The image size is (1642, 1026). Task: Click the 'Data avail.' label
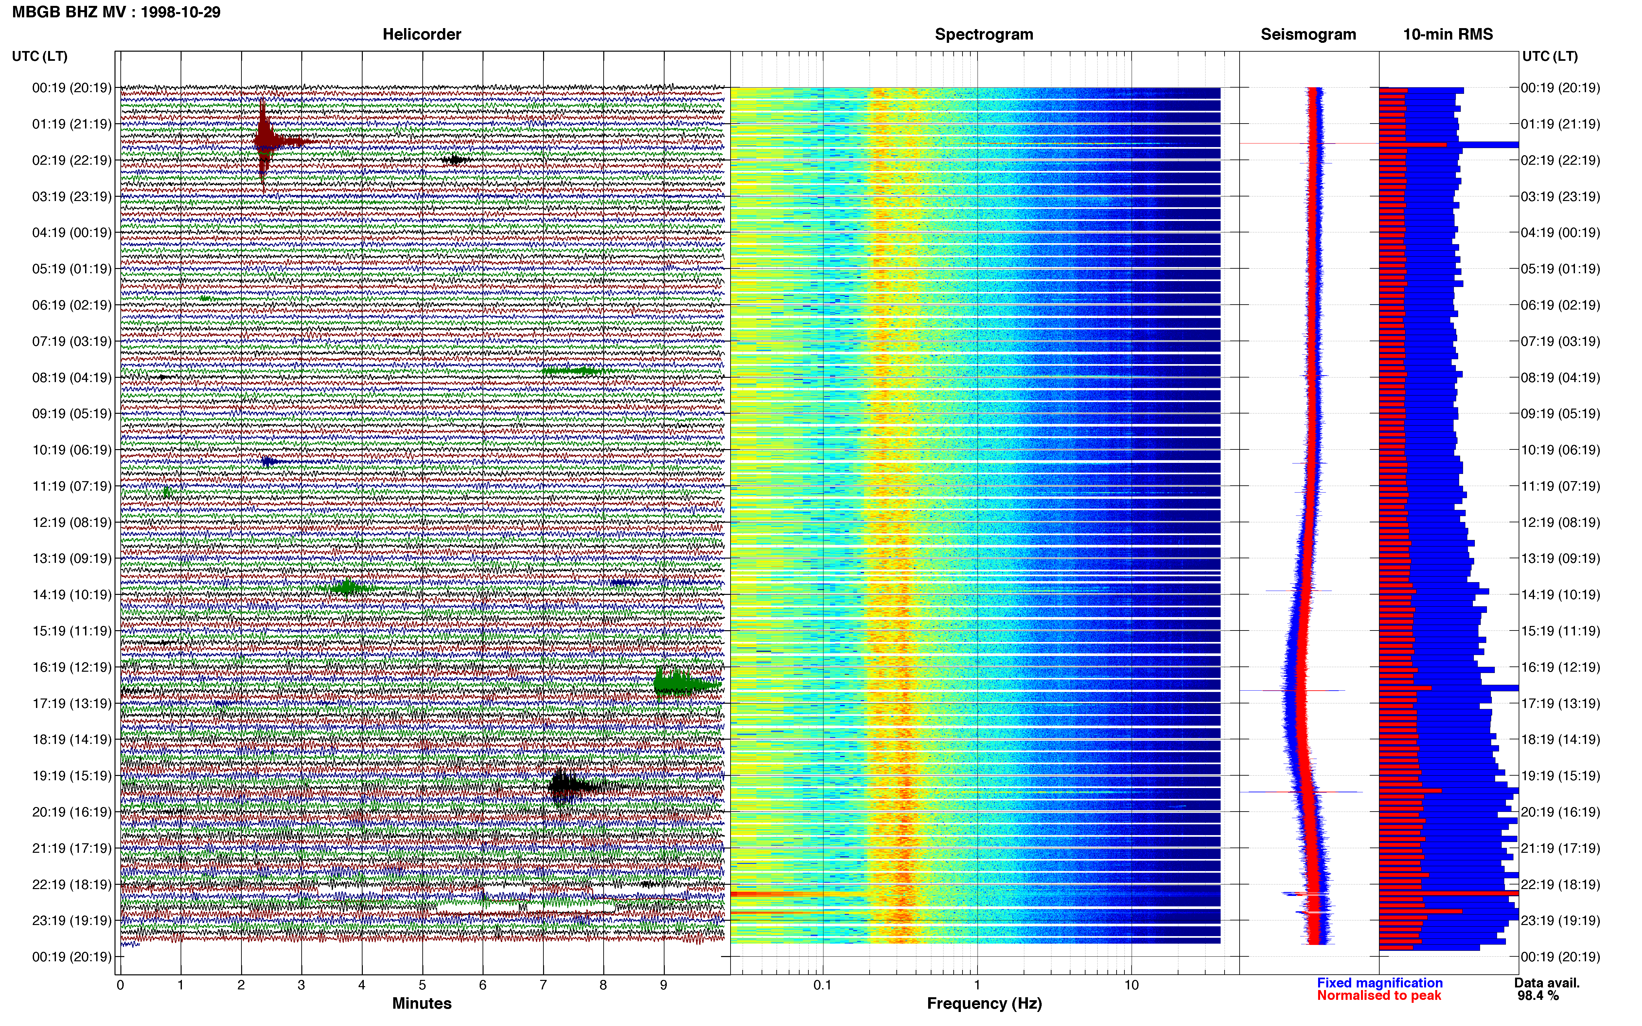pyautogui.click(x=1547, y=983)
